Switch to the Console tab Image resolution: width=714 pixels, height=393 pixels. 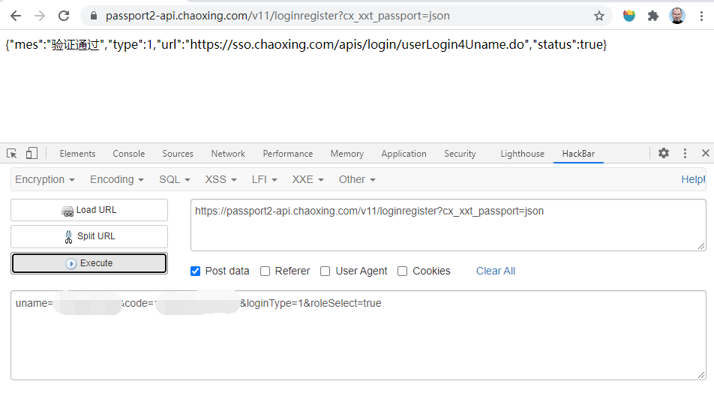pos(129,154)
